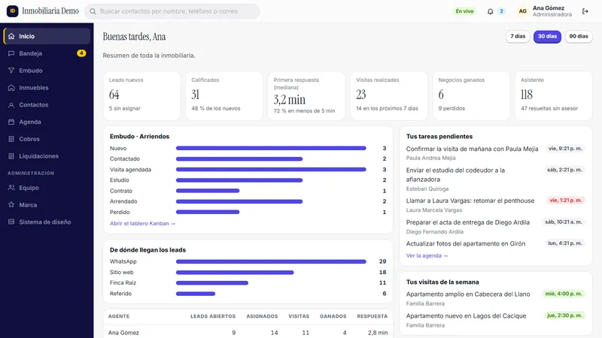This screenshot has height=338, width=602.
Task: Click the Cobros icon
Action: click(x=11, y=139)
